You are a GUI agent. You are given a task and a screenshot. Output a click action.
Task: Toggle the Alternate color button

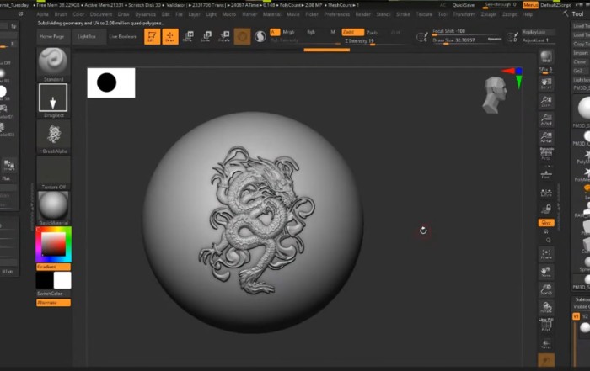(53, 302)
